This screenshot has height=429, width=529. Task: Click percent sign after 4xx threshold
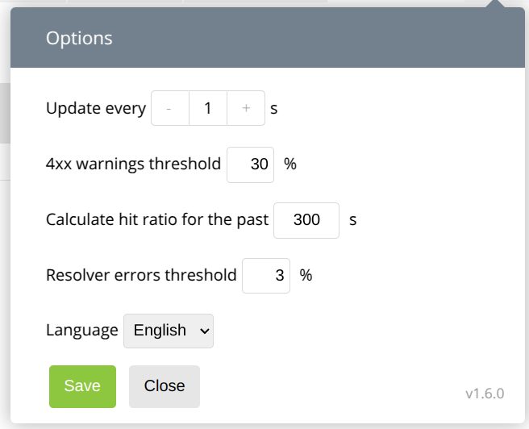click(x=290, y=165)
